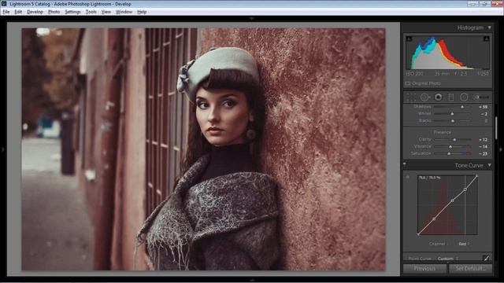The height and width of the screenshot is (283, 504).
Task: Open the Tools menu
Action: click(x=91, y=12)
